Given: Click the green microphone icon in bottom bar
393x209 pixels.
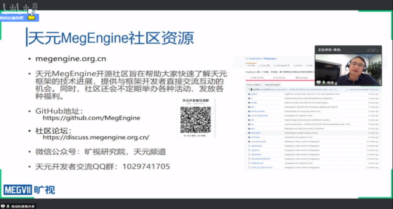Looking at the screenshot, I should 8,206.
